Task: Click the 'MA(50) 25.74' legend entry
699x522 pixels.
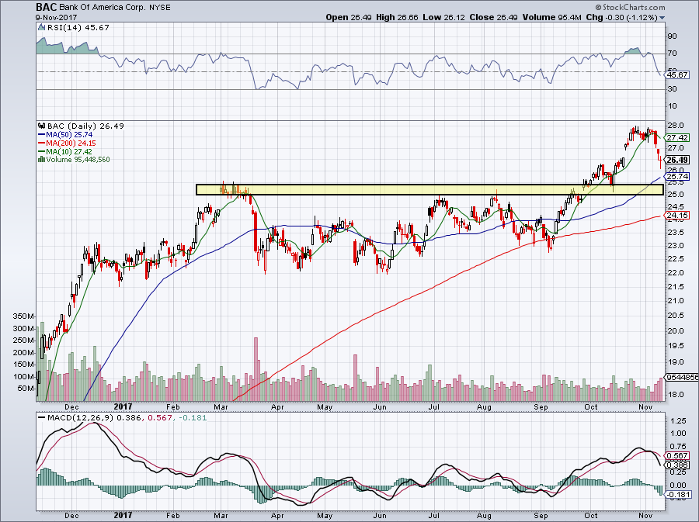Action: point(70,134)
